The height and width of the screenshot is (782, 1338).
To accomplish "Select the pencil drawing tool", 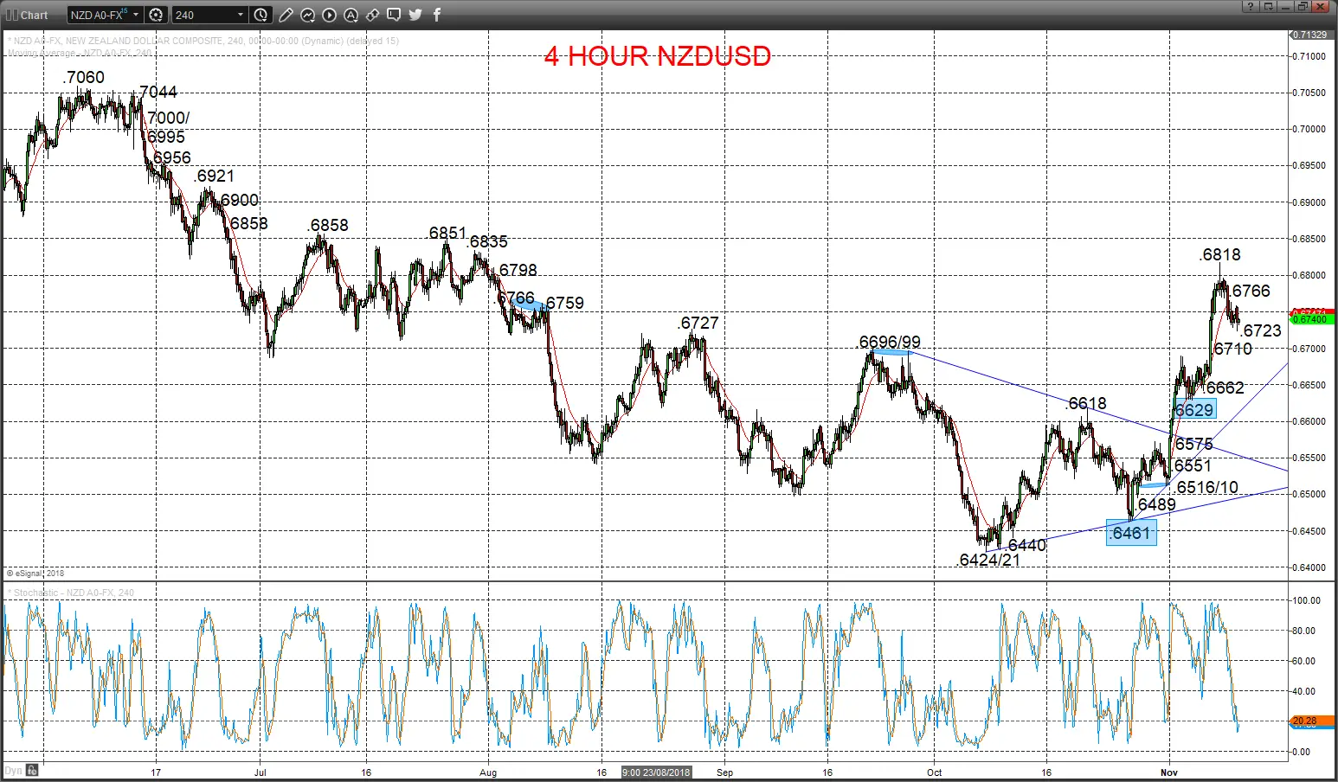I will tap(286, 15).
